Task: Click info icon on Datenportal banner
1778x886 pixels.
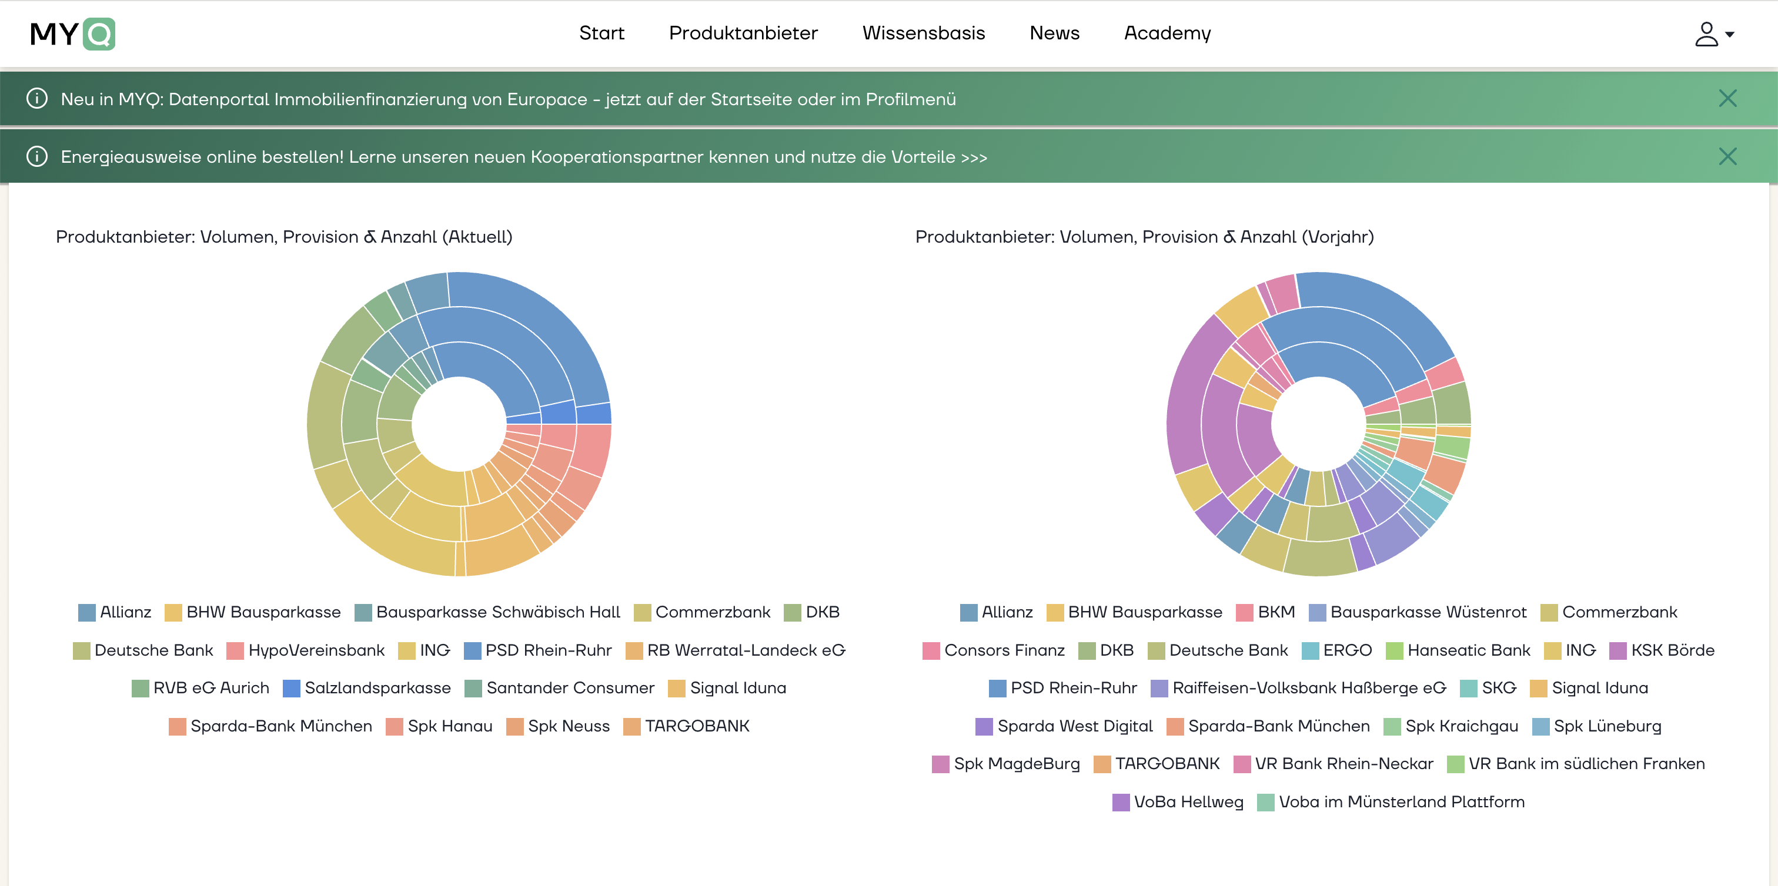Action: pos(36,99)
